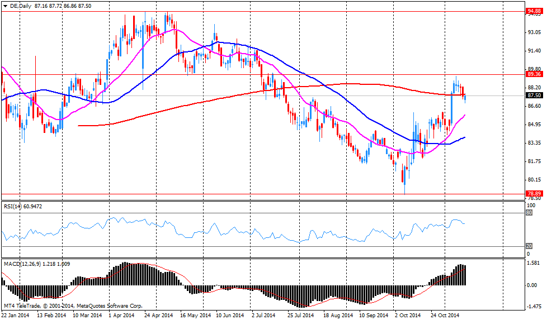Click the 80.15 price scale value
The image size is (547, 320).
coord(535,180)
